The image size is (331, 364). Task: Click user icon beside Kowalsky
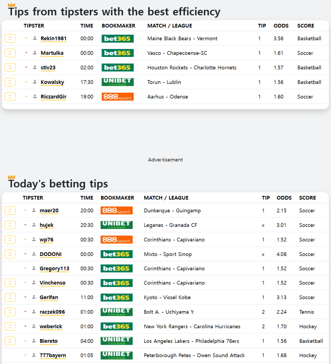pos(35,82)
